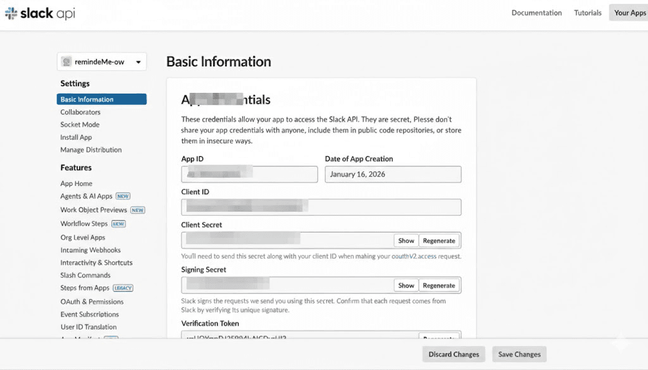Discard unsaved changes
The image size is (648, 370).
(453, 354)
